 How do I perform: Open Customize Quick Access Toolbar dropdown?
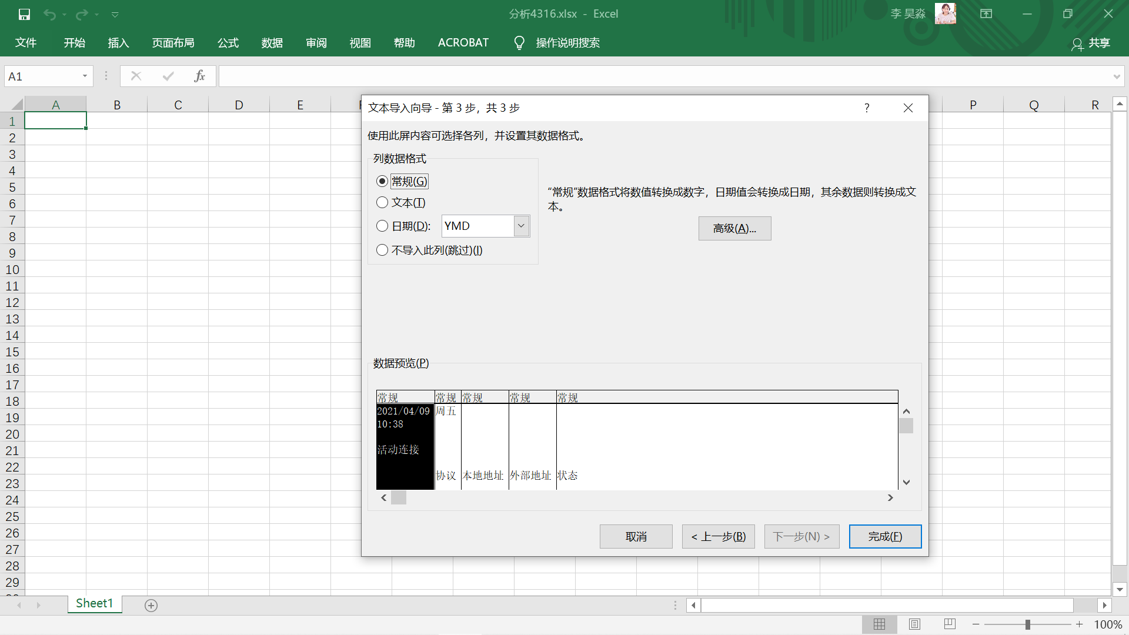click(115, 15)
